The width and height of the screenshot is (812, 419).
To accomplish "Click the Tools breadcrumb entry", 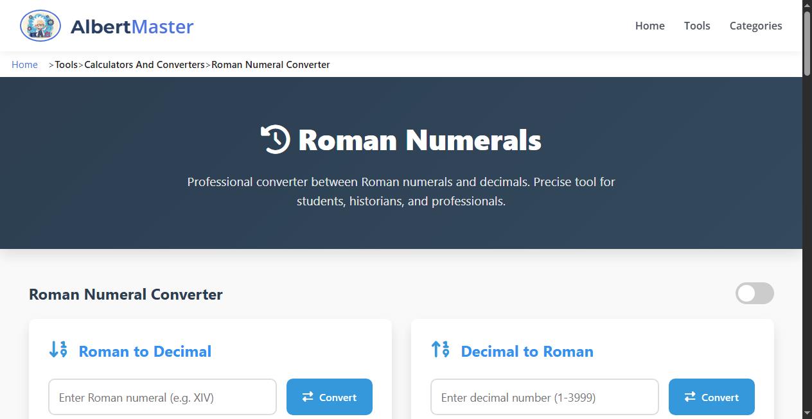I will click(66, 64).
